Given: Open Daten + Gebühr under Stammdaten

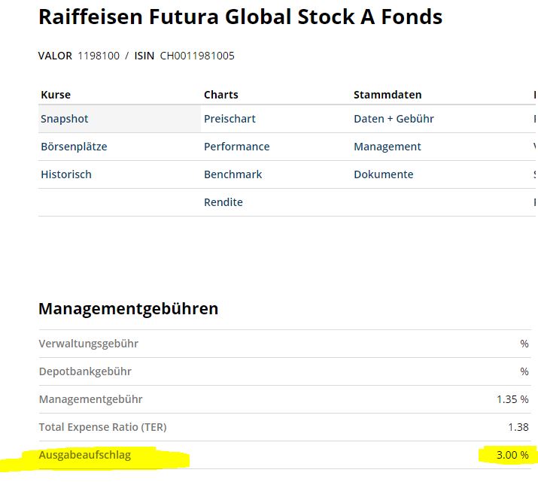Looking at the screenshot, I should pyautogui.click(x=394, y=119).
